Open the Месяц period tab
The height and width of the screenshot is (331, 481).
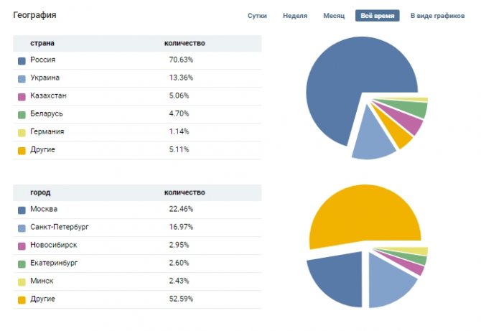334,16
